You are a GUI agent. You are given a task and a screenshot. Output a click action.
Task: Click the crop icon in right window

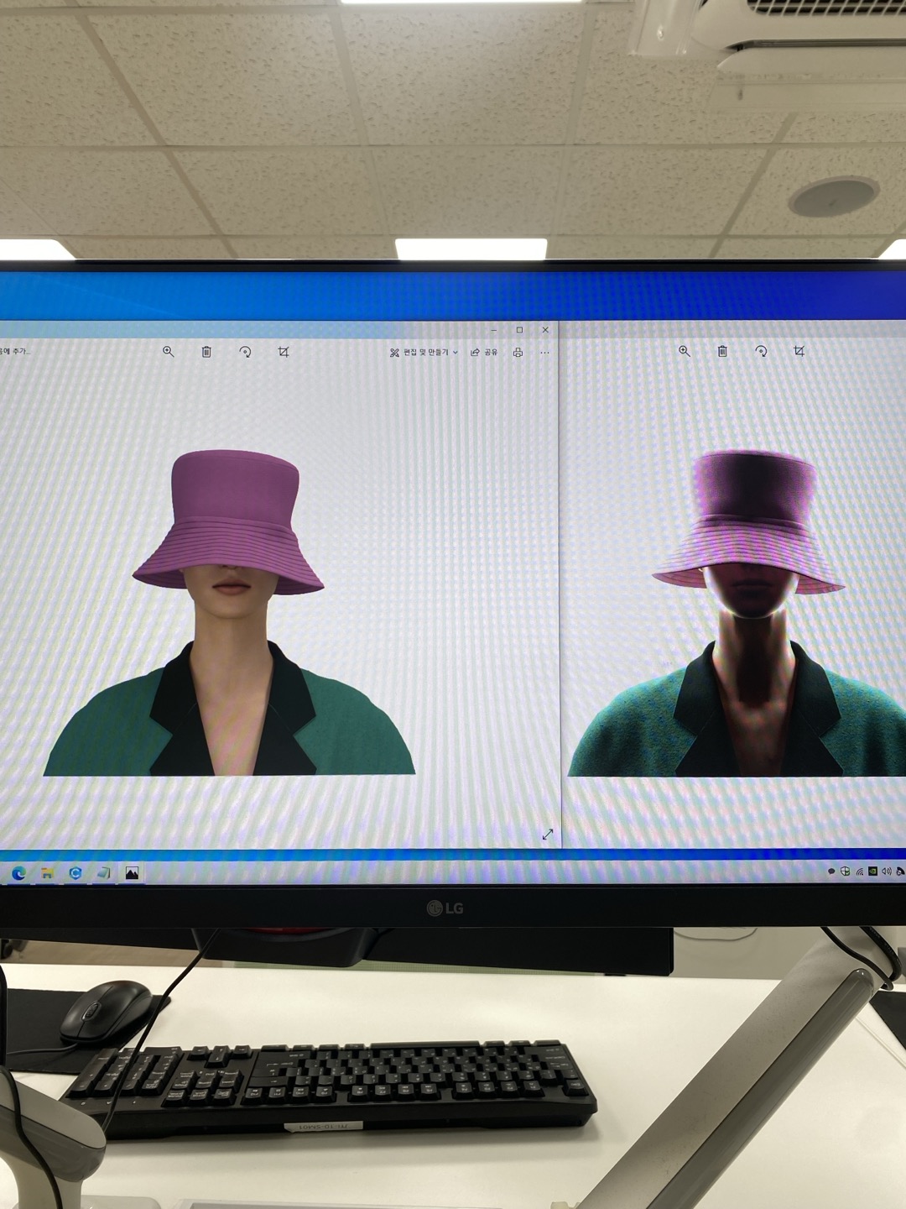(799, 351)
